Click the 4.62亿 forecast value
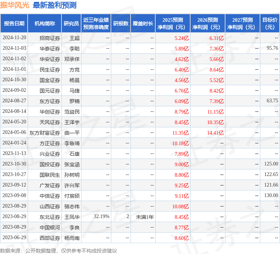The width and height of the screenshot is (280, 254). (x=181, y=59)
